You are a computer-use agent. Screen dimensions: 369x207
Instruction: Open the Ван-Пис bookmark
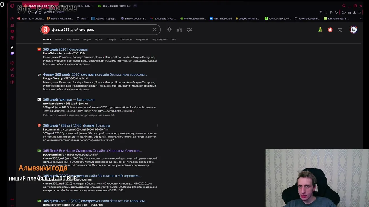31,18
